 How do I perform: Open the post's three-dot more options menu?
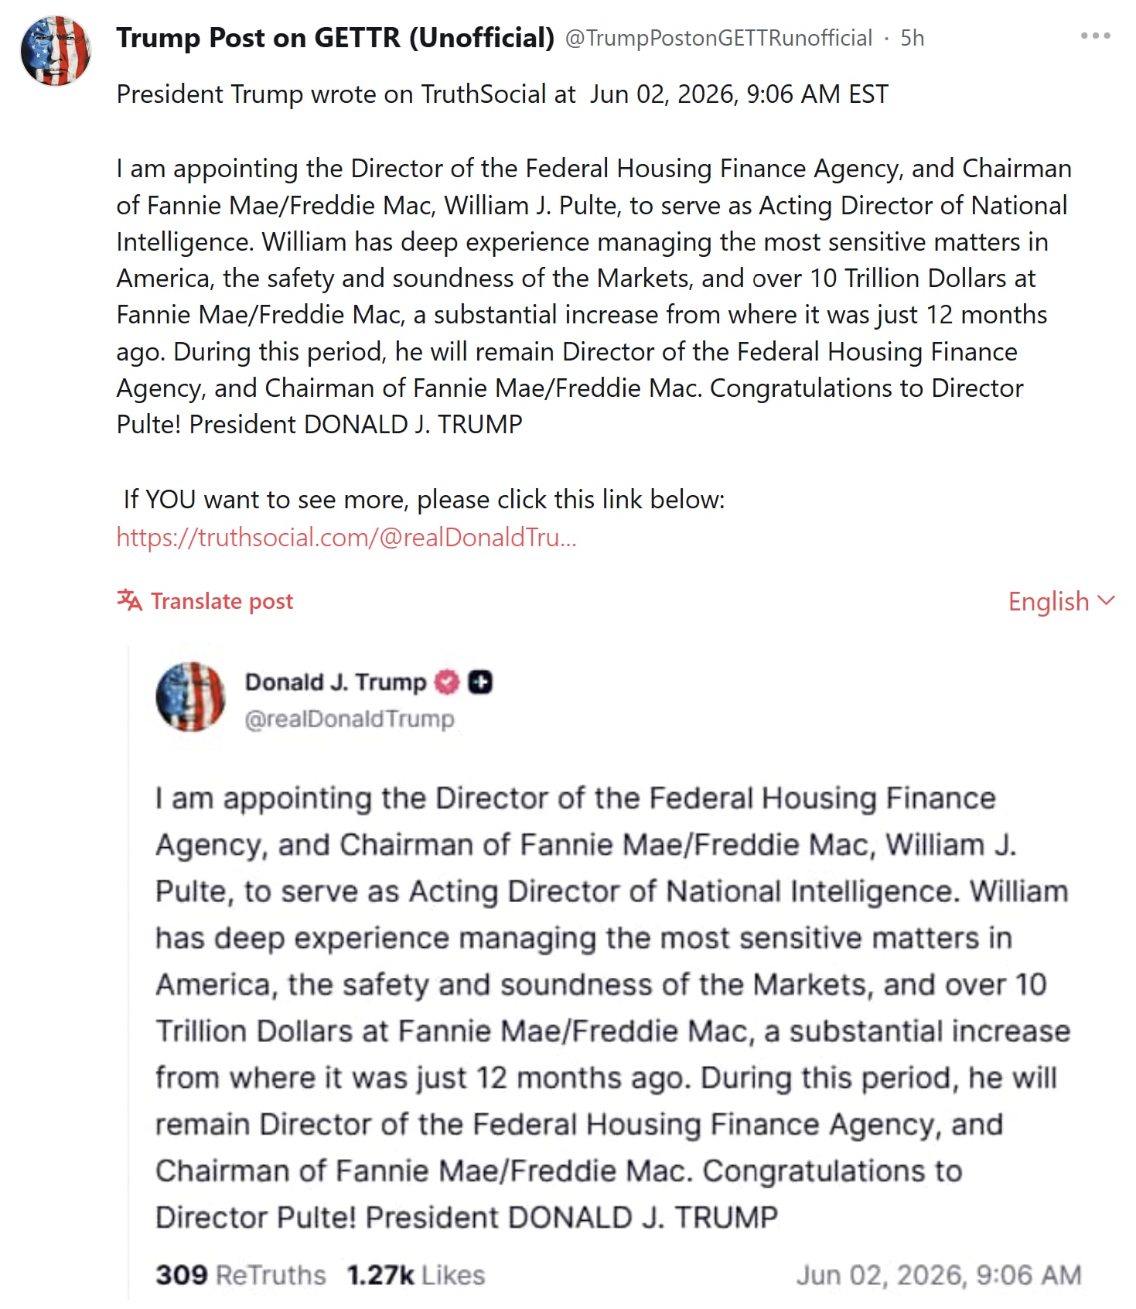pos(1095,36)
